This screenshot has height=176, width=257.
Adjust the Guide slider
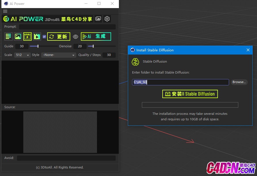tap(44, 46)
